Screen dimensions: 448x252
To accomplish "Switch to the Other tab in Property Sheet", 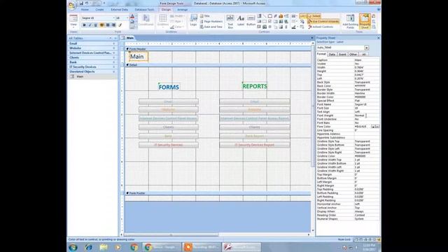I will [353, 55].
